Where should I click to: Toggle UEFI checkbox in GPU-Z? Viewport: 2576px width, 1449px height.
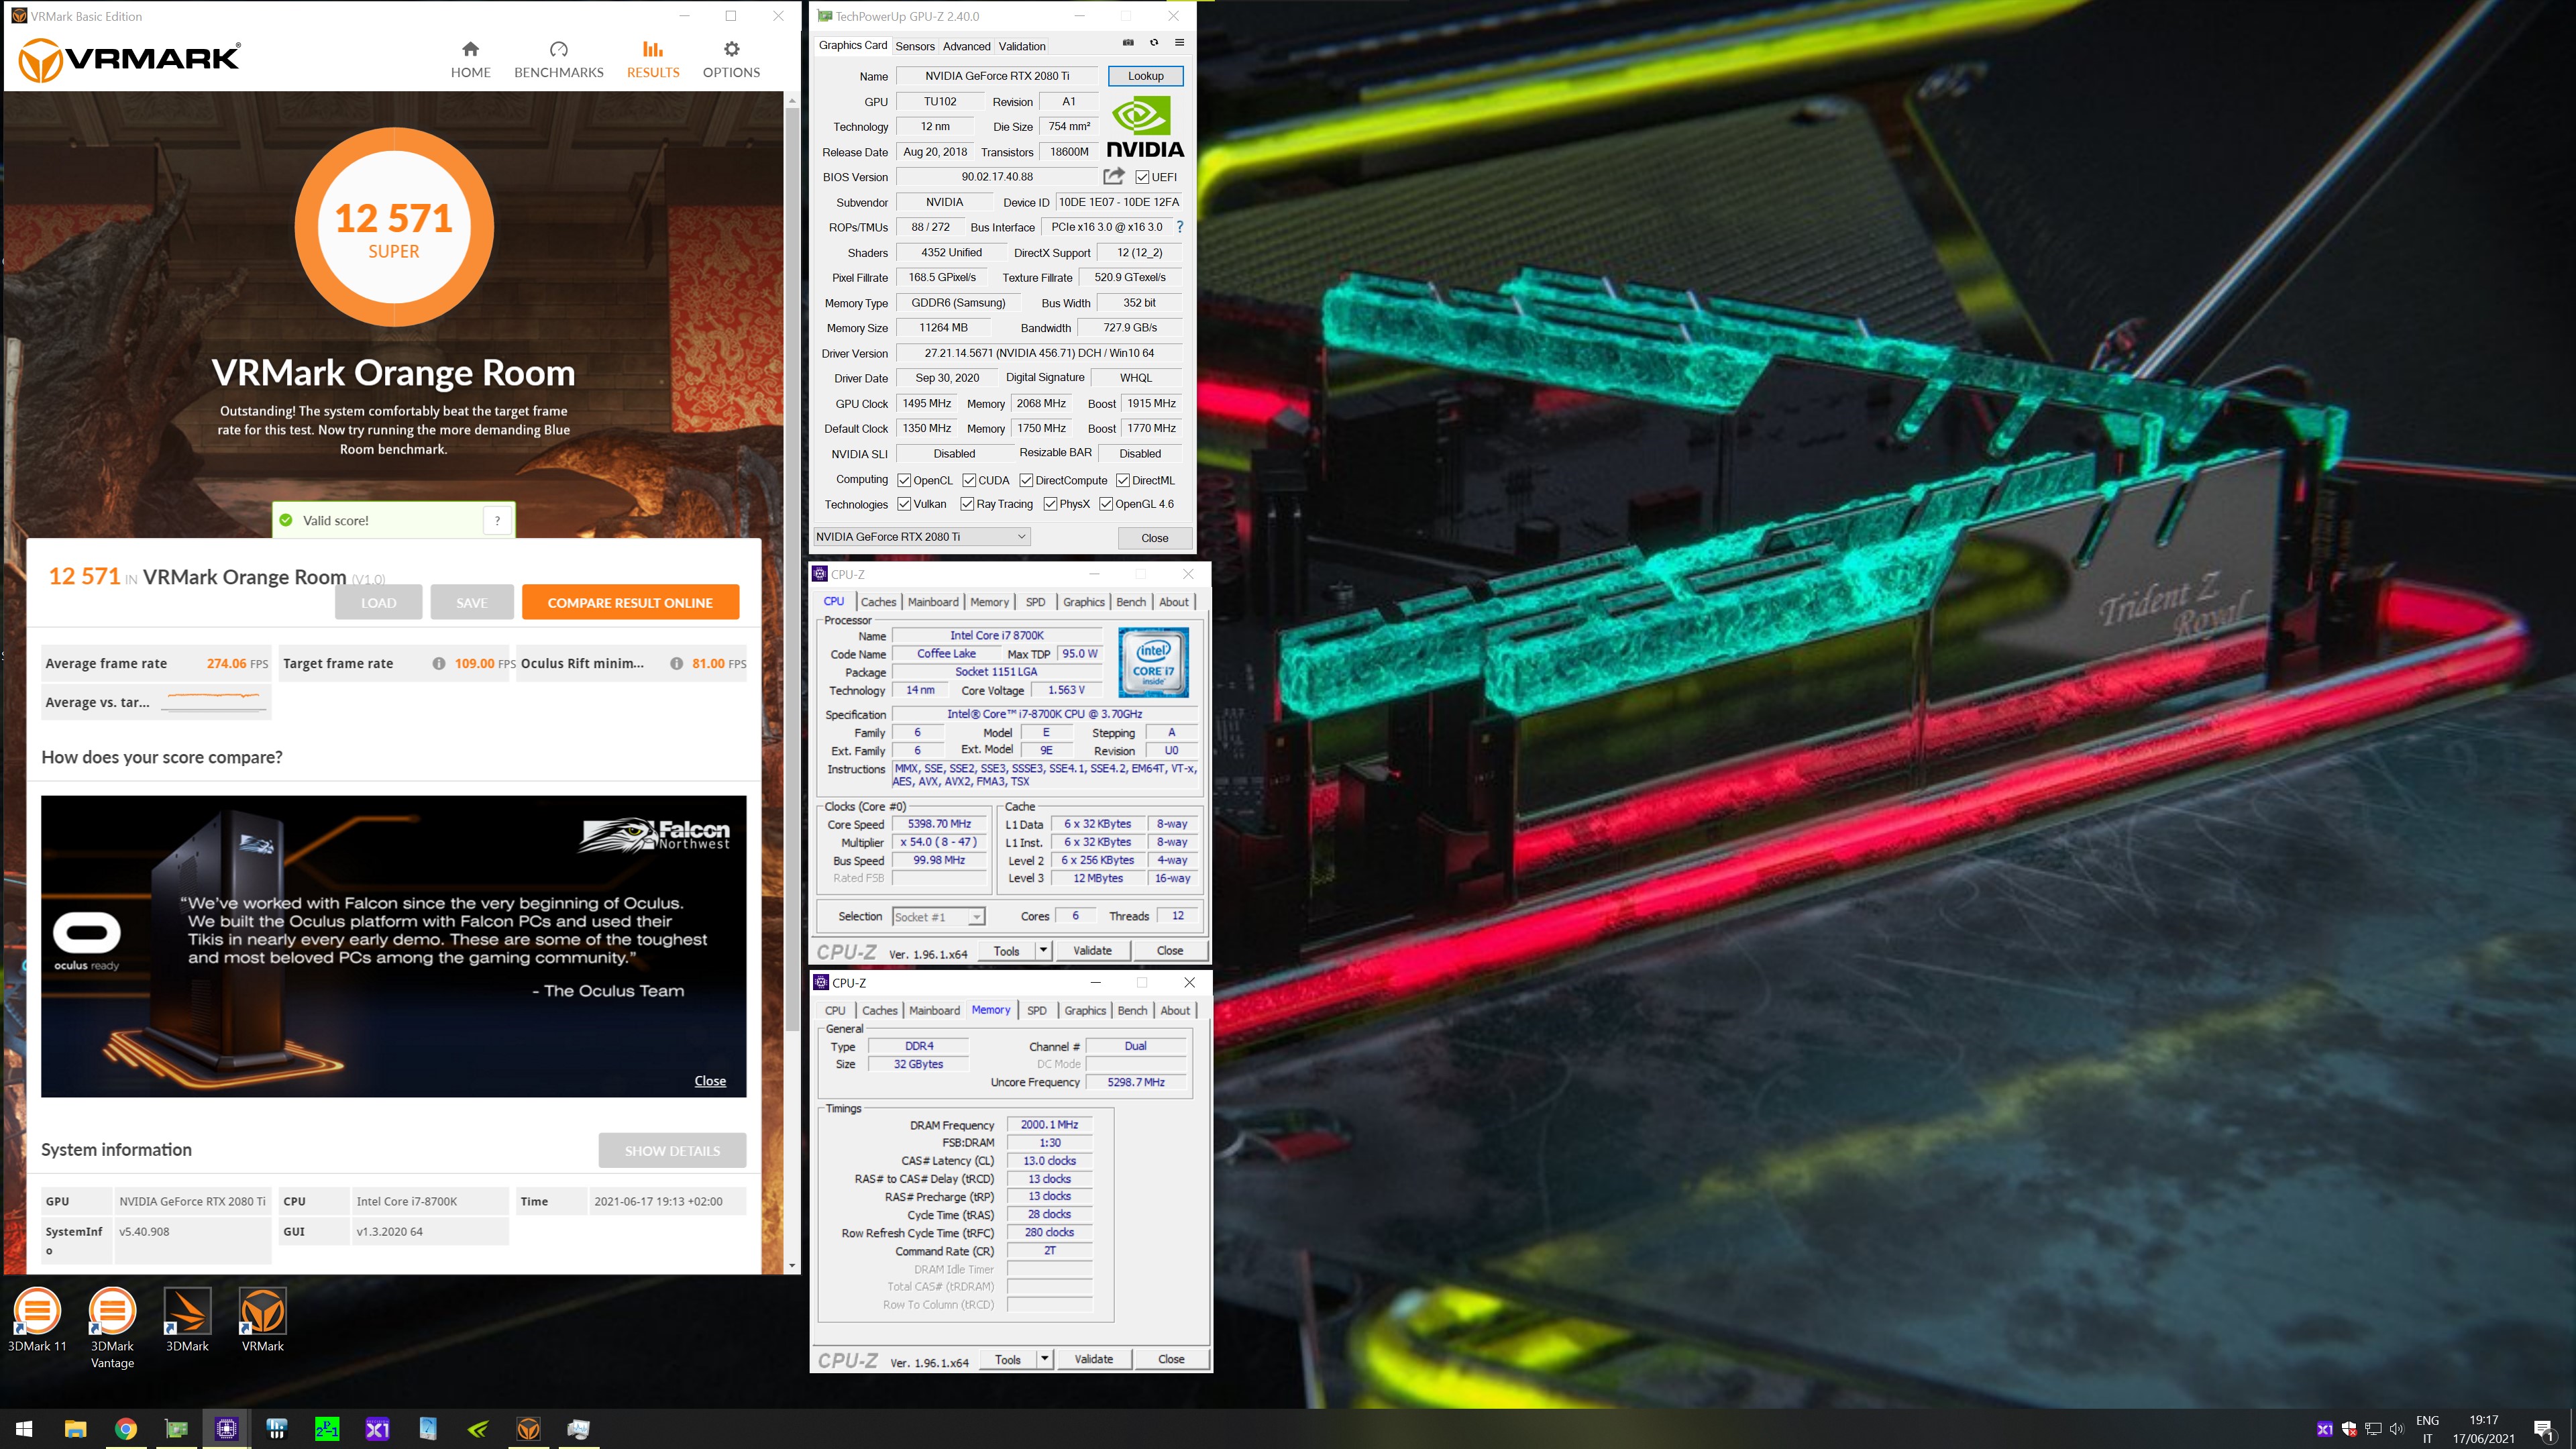tap(1142, 177)
